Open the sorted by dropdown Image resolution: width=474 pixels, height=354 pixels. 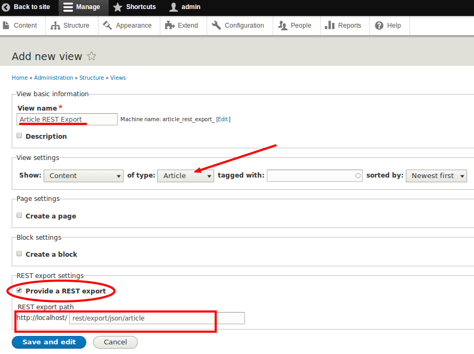tap(436, 176)
